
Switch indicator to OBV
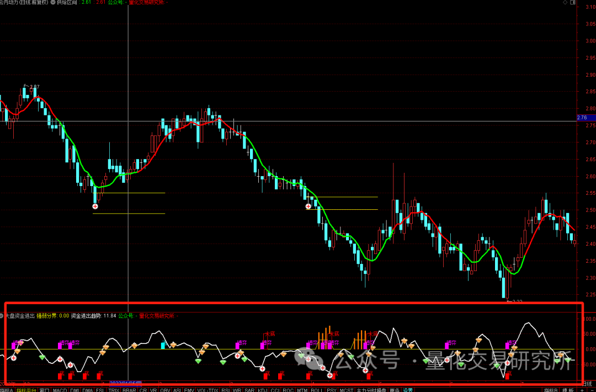pyautogui.click(x=165, y=390)
